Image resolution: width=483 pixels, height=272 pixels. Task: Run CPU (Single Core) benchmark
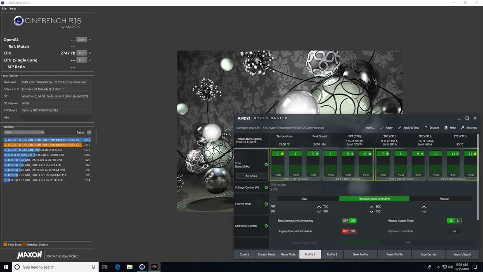82,60
